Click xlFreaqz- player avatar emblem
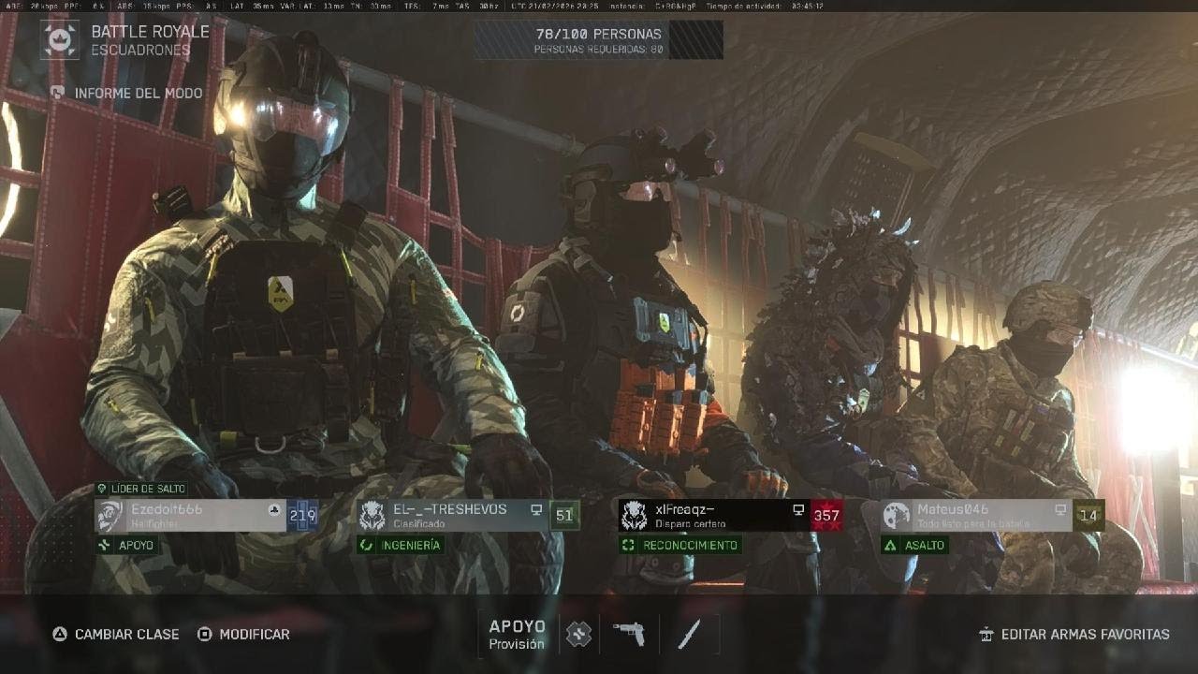 pos(635,515)
